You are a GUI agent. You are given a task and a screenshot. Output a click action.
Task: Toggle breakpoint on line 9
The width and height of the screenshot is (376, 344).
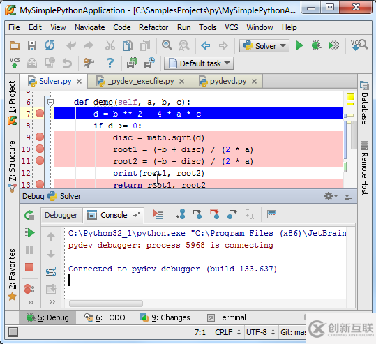(40, 137)
